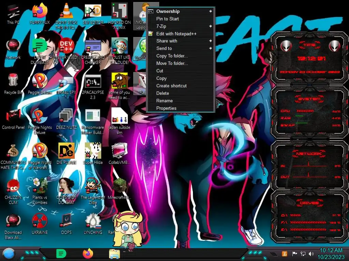Choose Delete in context menu

pos(181,93)
